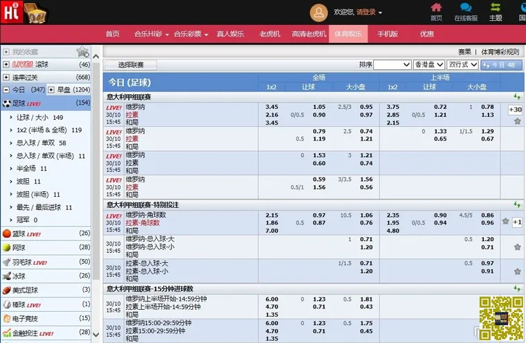Open the treasure chest icon beside the logo

(36, 13)
